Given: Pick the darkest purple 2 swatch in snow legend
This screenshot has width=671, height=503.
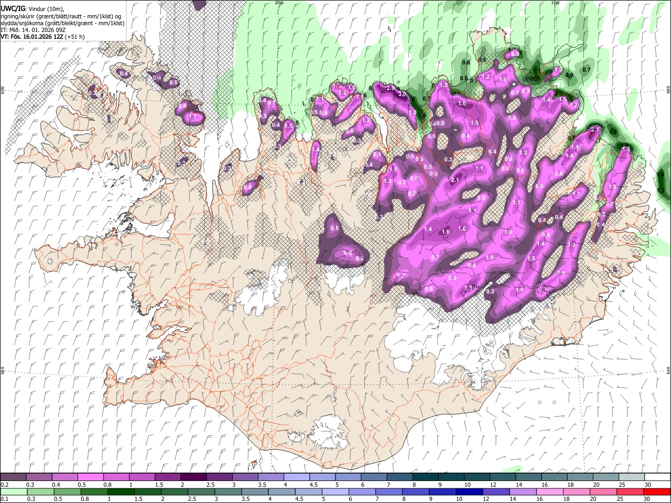Looking at the screenshot, I should point(193,477).
